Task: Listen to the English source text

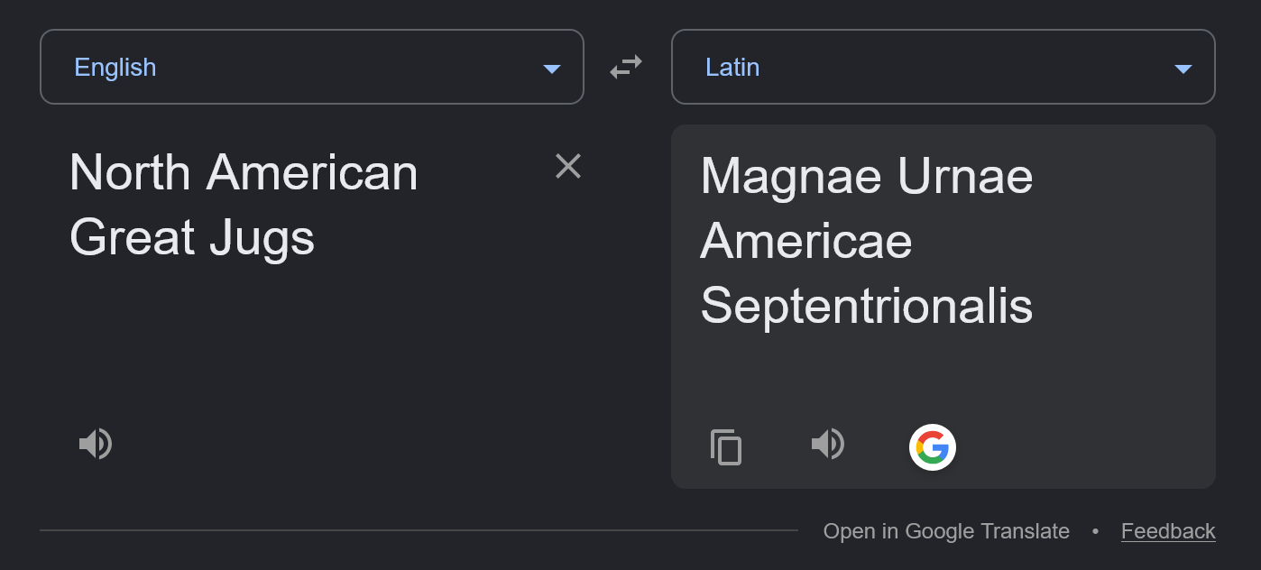Action: pos(96,444)
